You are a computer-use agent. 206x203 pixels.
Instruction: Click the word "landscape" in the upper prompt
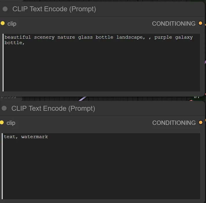tap(129, 37)
